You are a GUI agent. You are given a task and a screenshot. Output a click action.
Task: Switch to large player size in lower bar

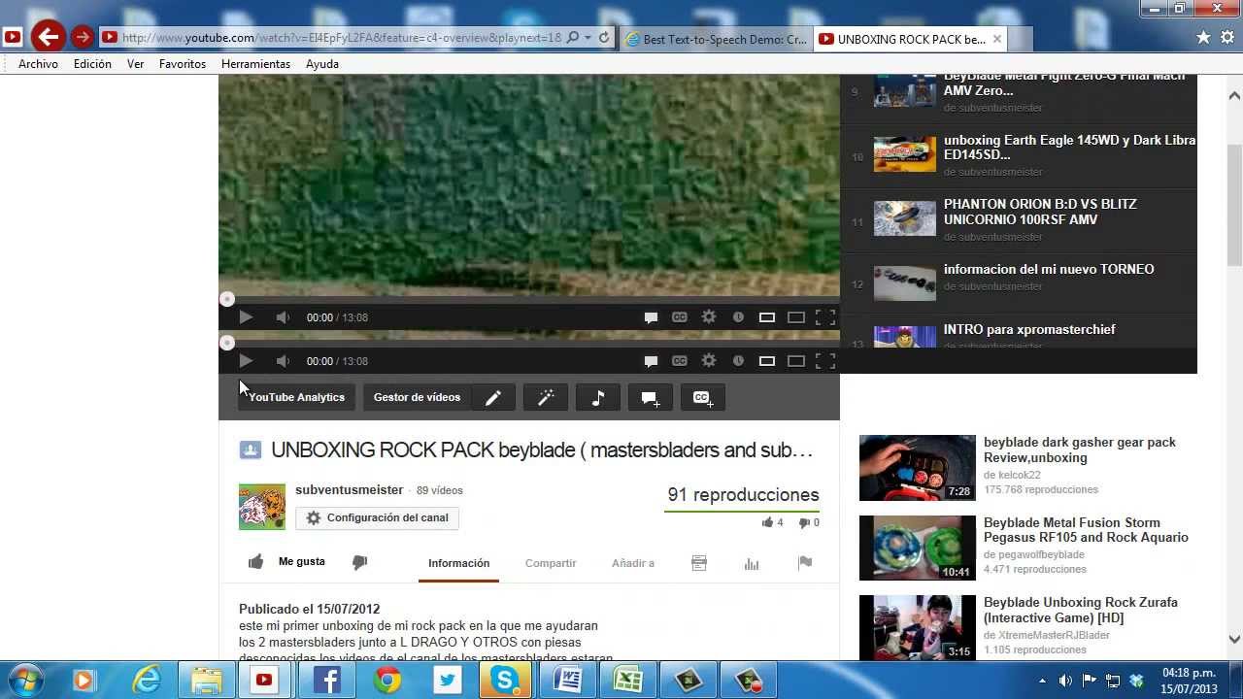pyautogui.click(x=796, y=361)
